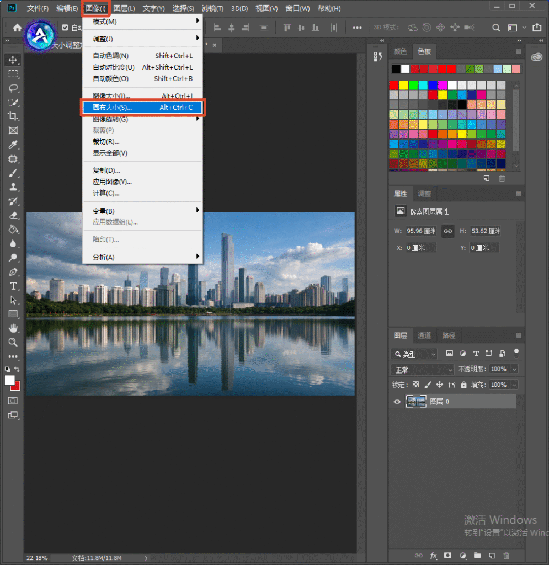
Task: Open the layer filter 类型 dropdown
Action: (x=414, y=354)
